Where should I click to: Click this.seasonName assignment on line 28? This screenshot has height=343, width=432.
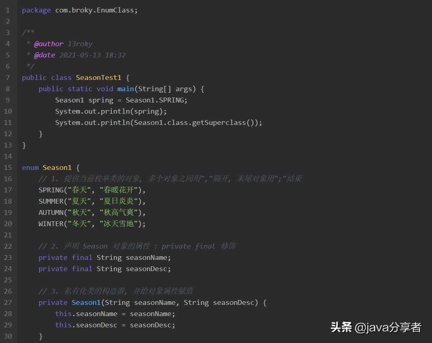[x=115, y=314]
